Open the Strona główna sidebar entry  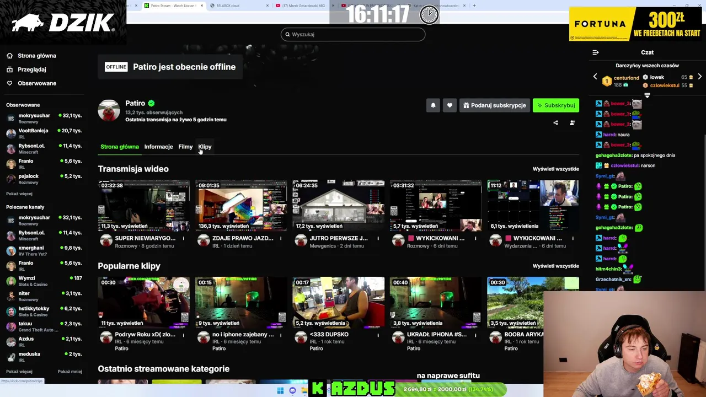[x=31, y=56]
